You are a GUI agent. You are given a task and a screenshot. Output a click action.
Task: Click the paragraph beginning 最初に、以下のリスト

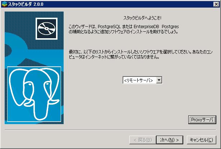pyautogui.click(x=141, y=54)
